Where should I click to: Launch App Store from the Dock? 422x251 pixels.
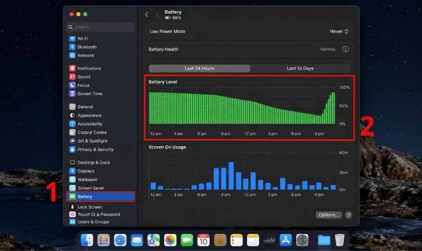tap(285, 240)
